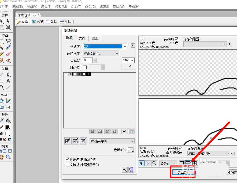Viewport: 237px width, 183px height.
Task: Pick a matte color via 色版(M) swatch
Action: (x=131, y=150)
